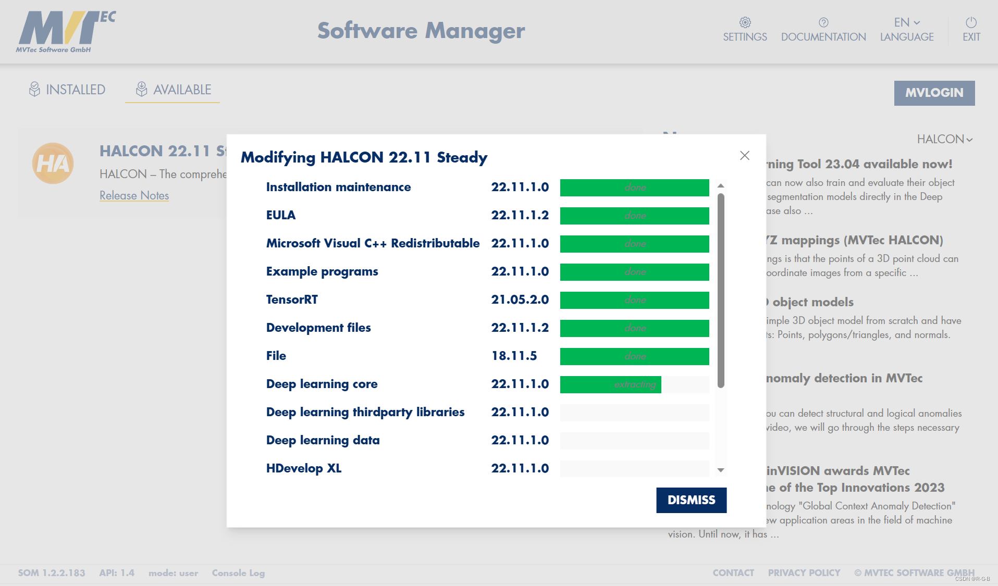Click the HALCON HA product icon
Image resolution: width=998 pixels, height=586 pixels.
[53, 163]
